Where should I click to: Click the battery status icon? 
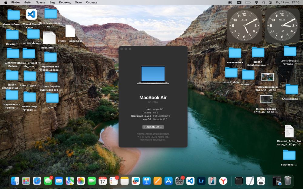(248, 2)
